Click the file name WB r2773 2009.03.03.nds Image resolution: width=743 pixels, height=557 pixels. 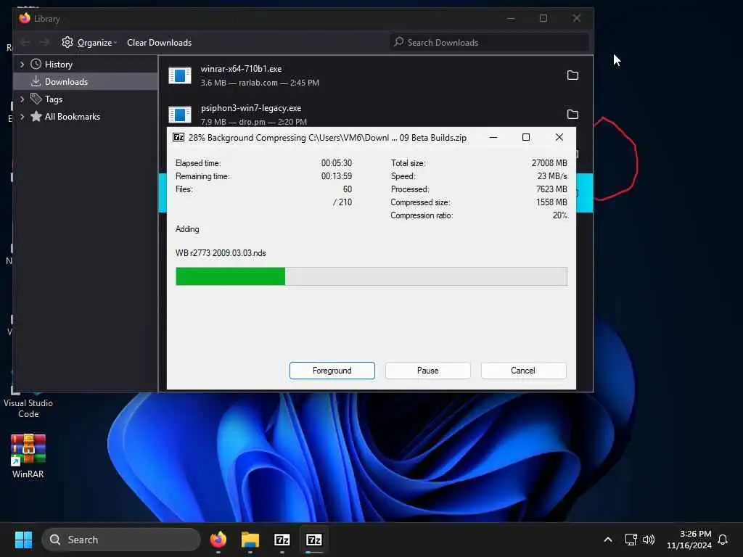[x=221, y=253]
